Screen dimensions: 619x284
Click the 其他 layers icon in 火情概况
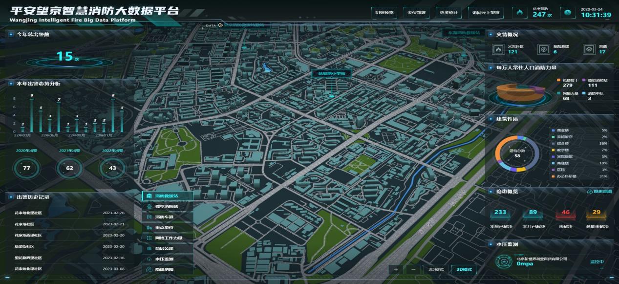(589, 49)
